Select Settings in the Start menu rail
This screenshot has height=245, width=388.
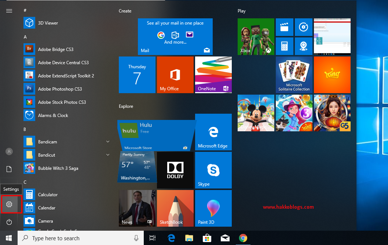coord(9,204)
